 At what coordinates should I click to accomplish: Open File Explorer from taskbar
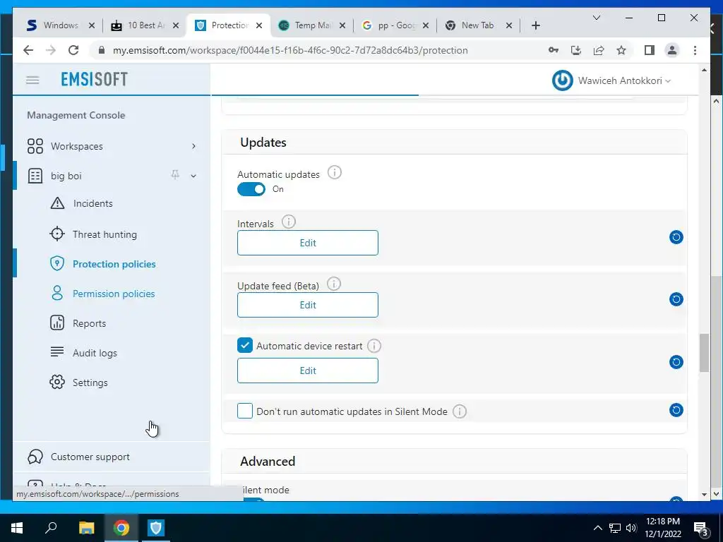[x=86, y=528]
